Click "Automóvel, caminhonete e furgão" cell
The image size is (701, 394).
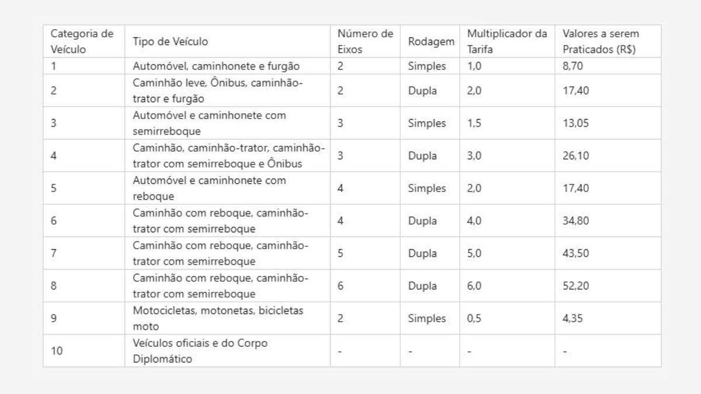tap(216, 66)
